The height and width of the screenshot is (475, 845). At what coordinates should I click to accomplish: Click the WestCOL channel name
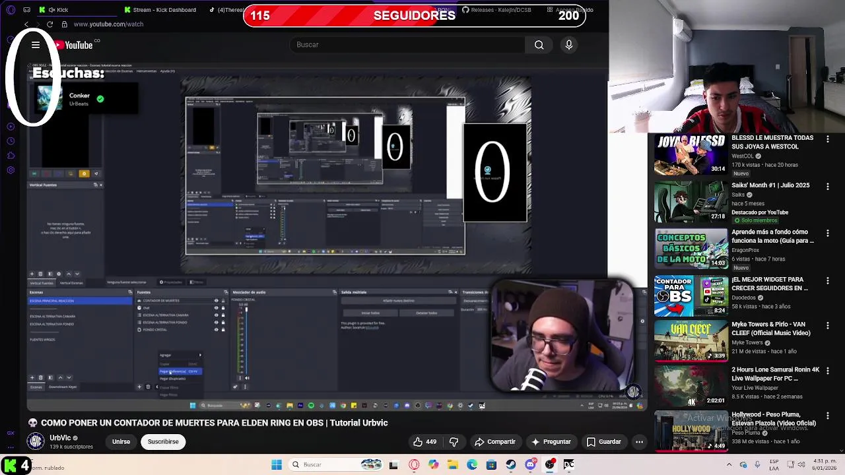(x=743, y=156)
